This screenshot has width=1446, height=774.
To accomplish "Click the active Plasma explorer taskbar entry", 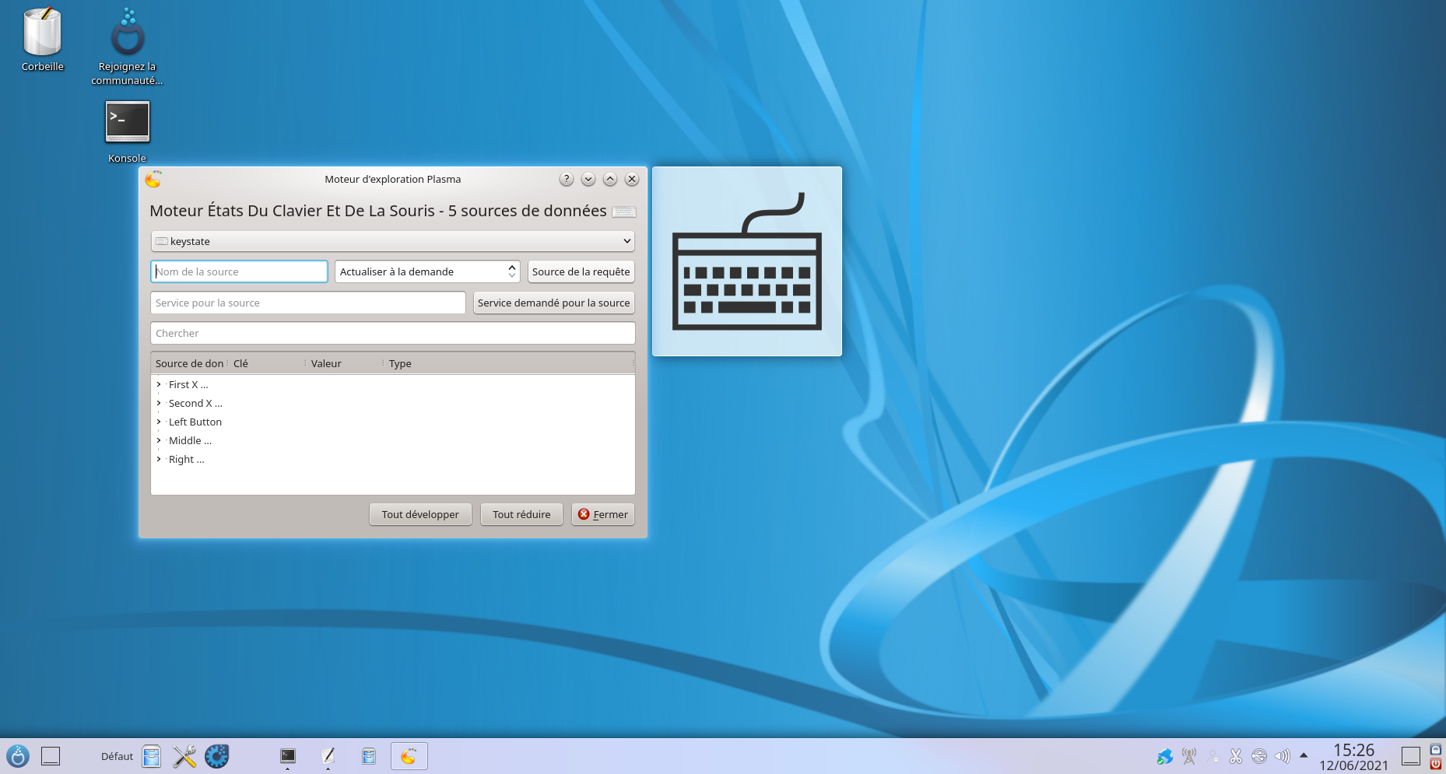I will (409, 756).
